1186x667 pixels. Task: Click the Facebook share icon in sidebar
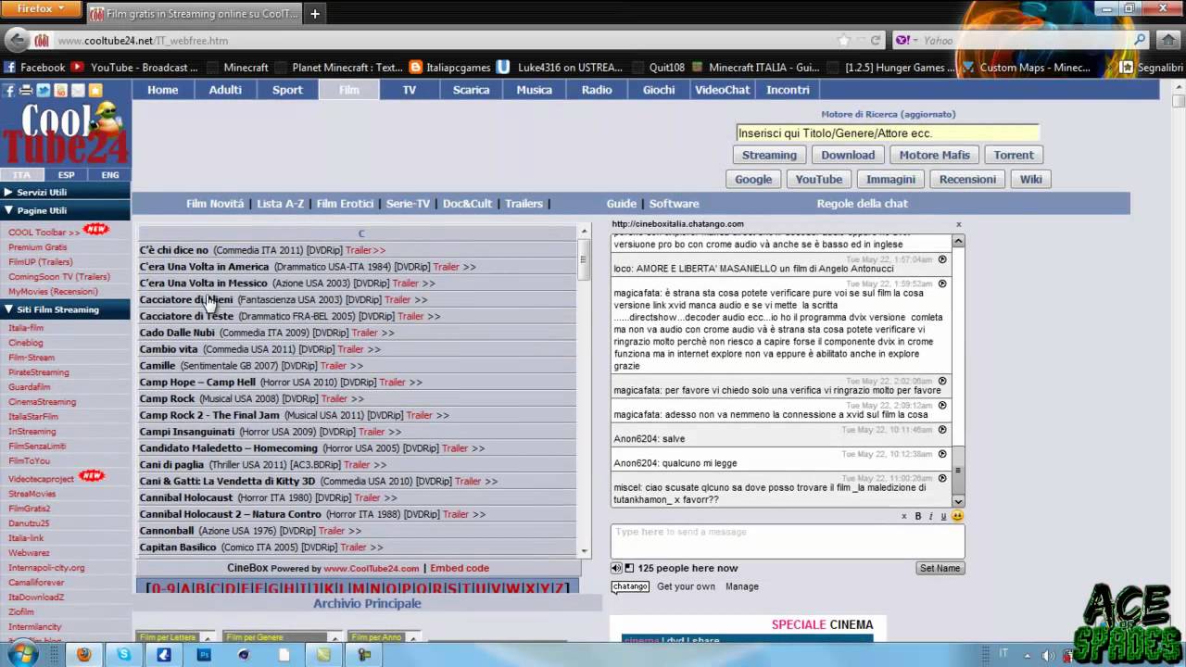click(9, 90)
